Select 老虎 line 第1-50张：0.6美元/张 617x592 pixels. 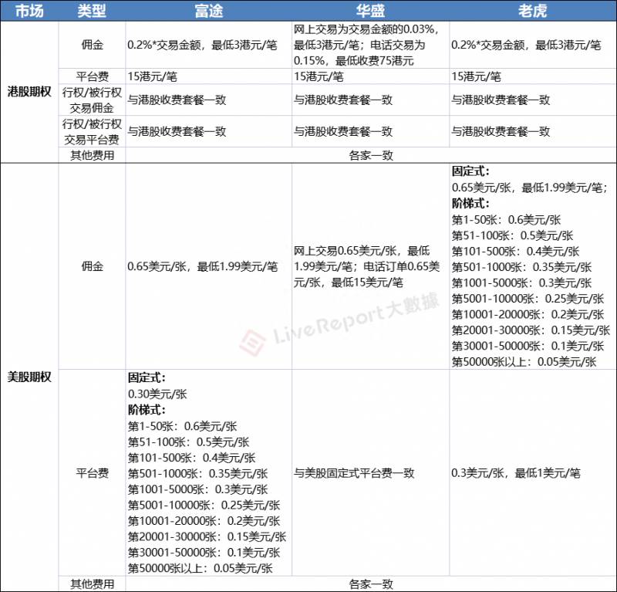(x=506, y=220)
